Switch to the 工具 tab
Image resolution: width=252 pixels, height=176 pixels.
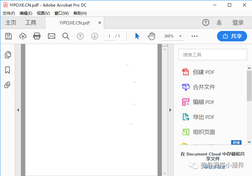pyautogui.click(x=31, y=22)
